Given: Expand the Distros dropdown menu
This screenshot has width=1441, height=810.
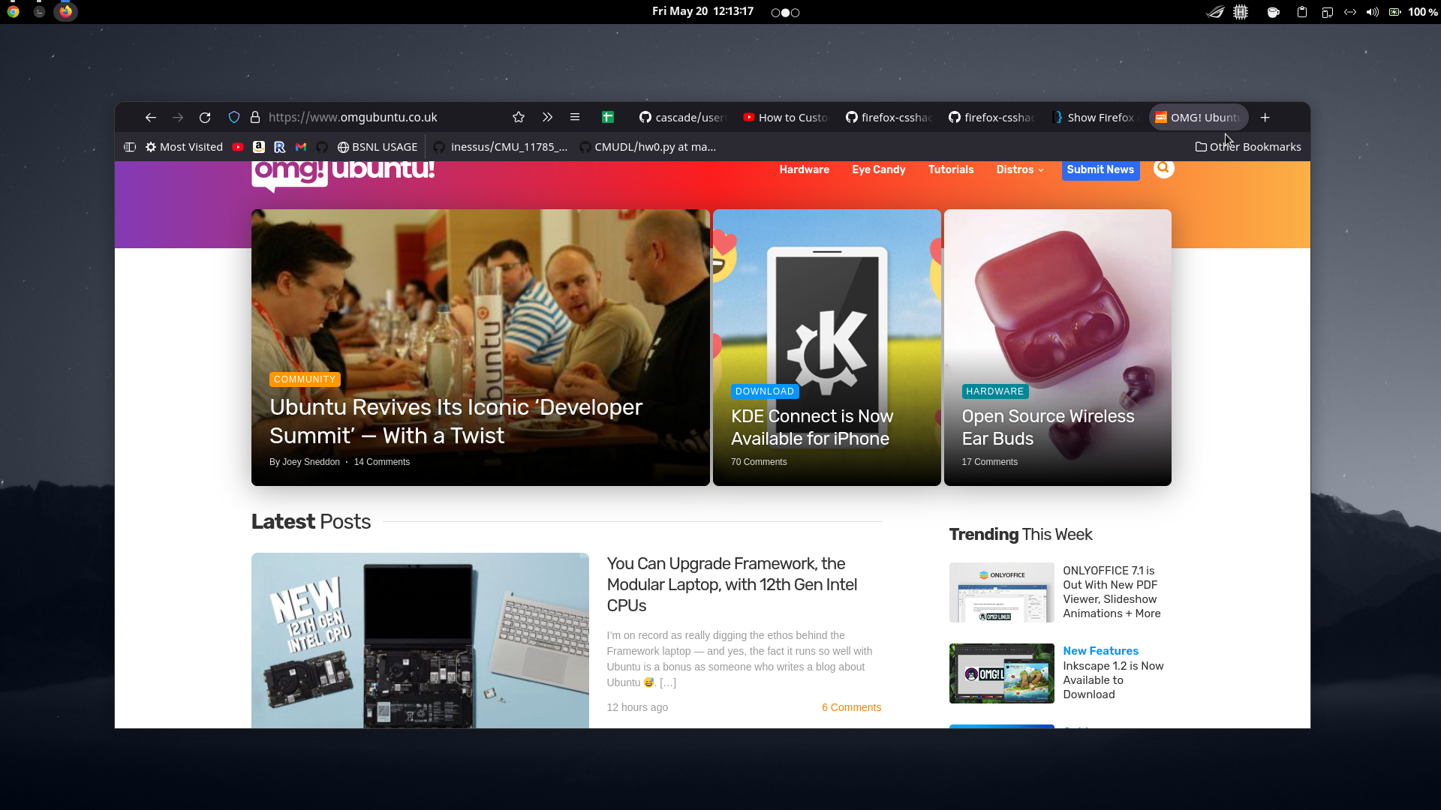Looking at the screenshot, I should (1020, 169).
